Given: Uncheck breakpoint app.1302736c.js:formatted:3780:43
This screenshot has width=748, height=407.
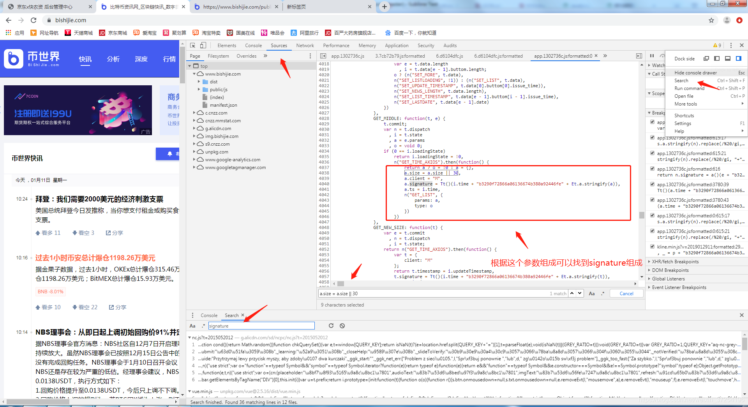Looking at the screenshot, I should click(x=652, y=200).
